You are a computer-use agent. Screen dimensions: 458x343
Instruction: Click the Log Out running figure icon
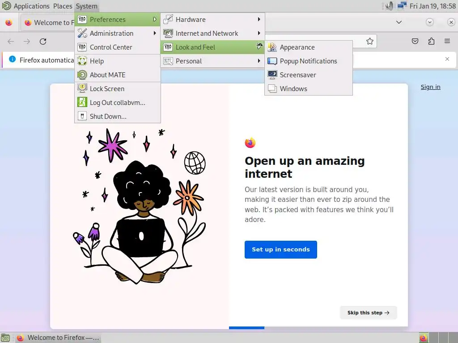tap(82, 102)
